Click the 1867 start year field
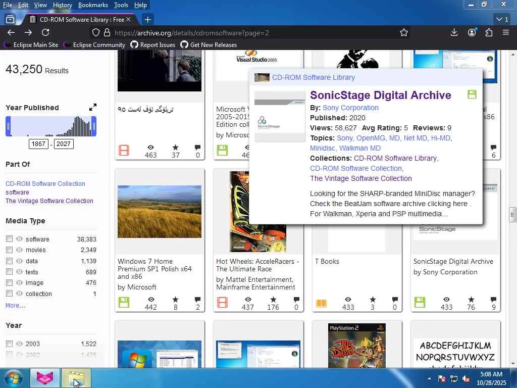The height and width of the screenshot is (388, 517). coord(38,144)
